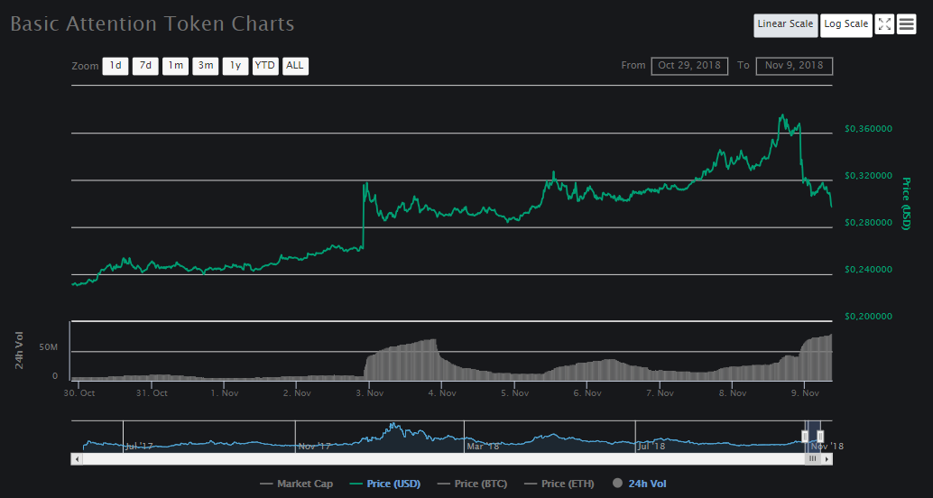This screenshot has width=933, height=498.
Task: Switch chart to Log Scale
Action: 846,25
